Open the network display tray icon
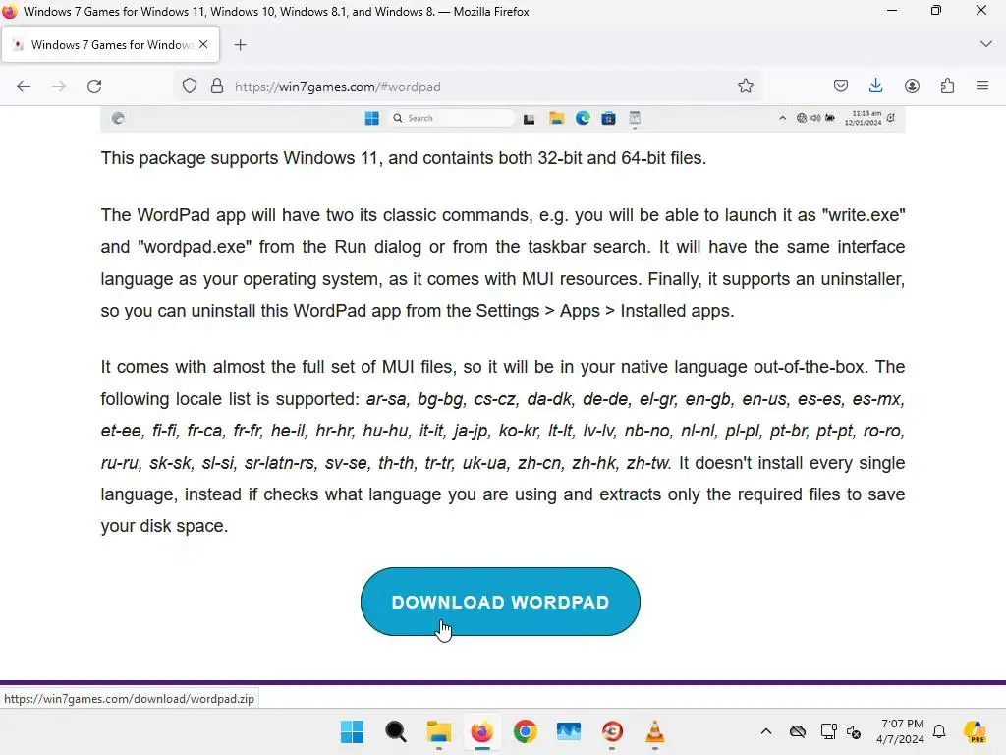The height and width of the screenshot is (755, 1006). [x=828, y=731]
